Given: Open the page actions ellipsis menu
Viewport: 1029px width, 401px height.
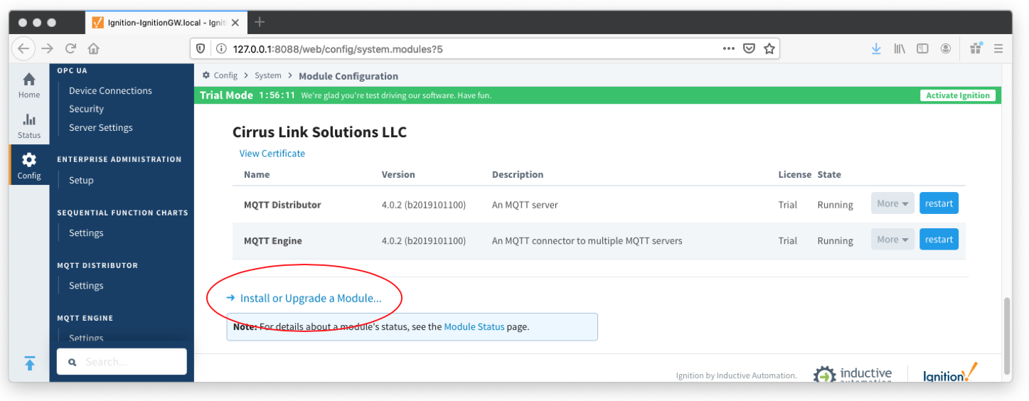Looking at the screenshot, I should coord(729,48).
